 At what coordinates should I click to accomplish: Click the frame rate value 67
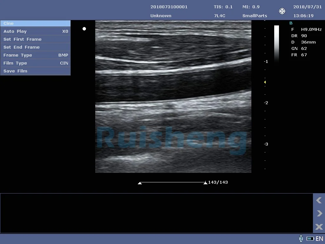304,55
